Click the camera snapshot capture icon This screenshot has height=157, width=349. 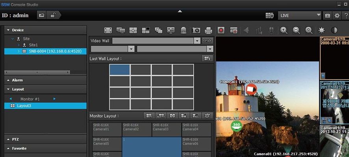196,30
